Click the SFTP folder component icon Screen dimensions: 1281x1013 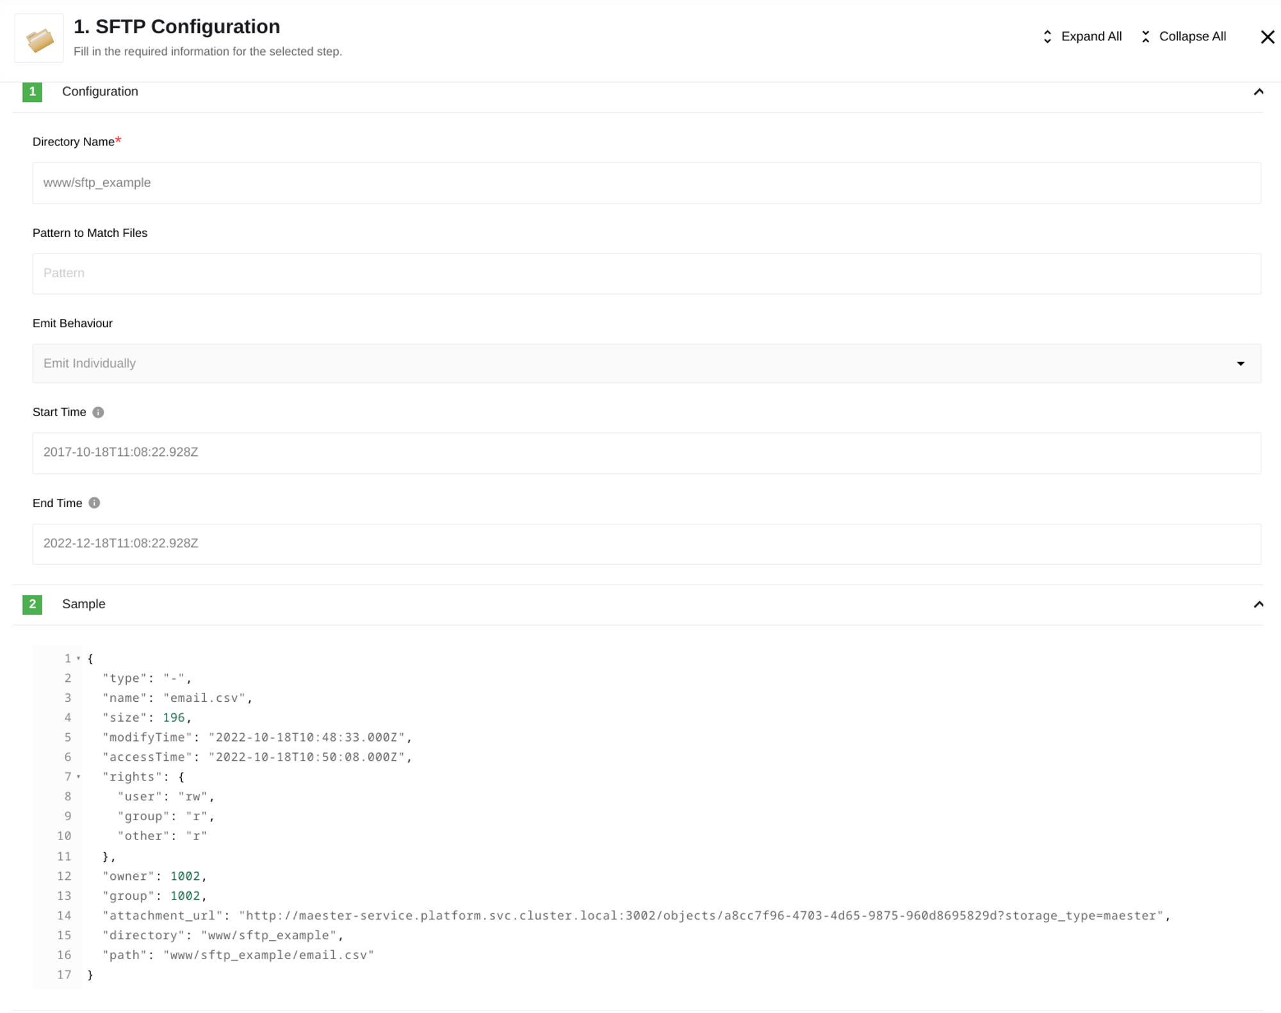click(39, 38)
